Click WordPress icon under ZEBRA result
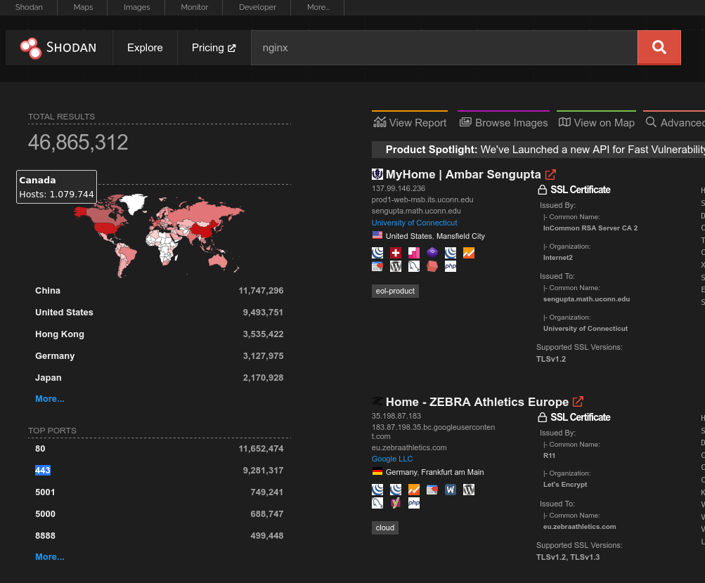Viewport: 705px width, 583px height. (469, 490)
